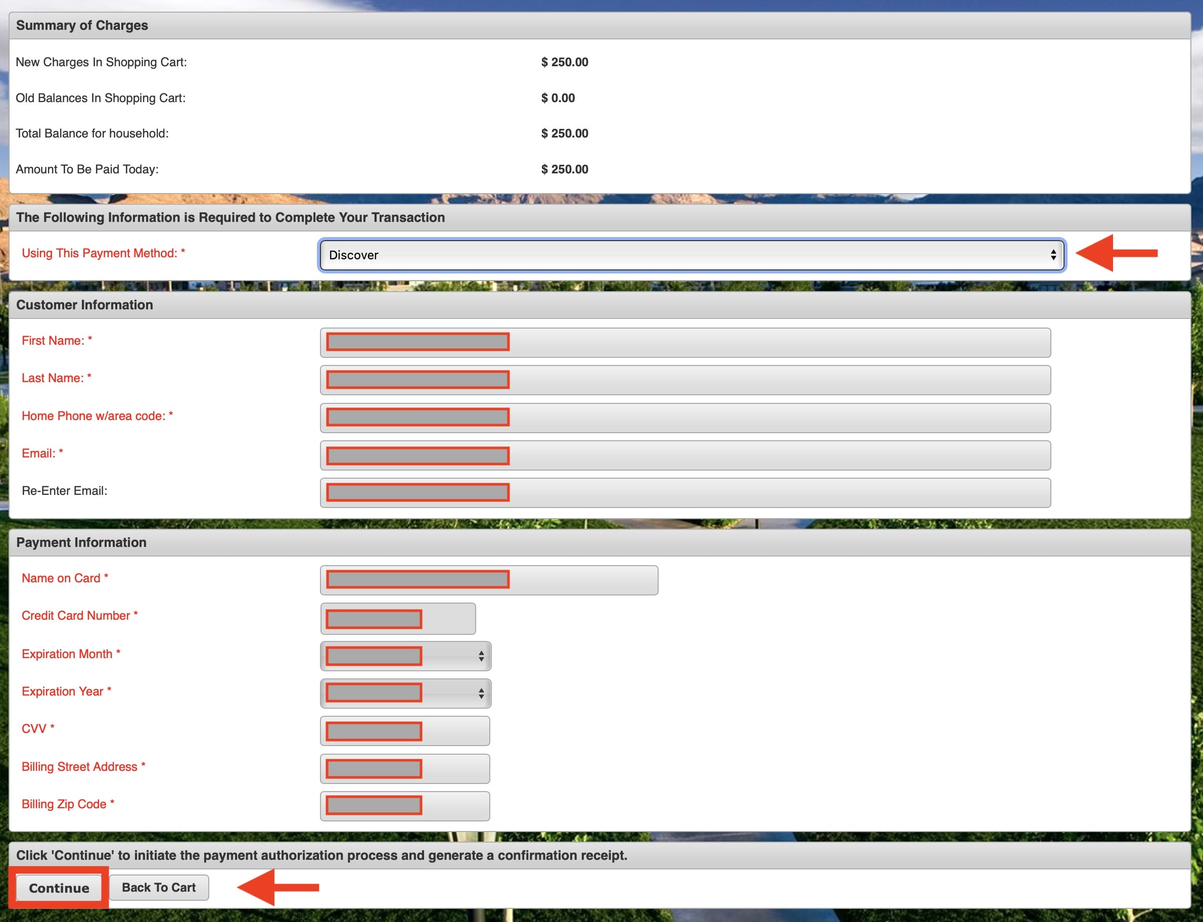Click the Expiration Year stepper arrows icon

(481, 693)
